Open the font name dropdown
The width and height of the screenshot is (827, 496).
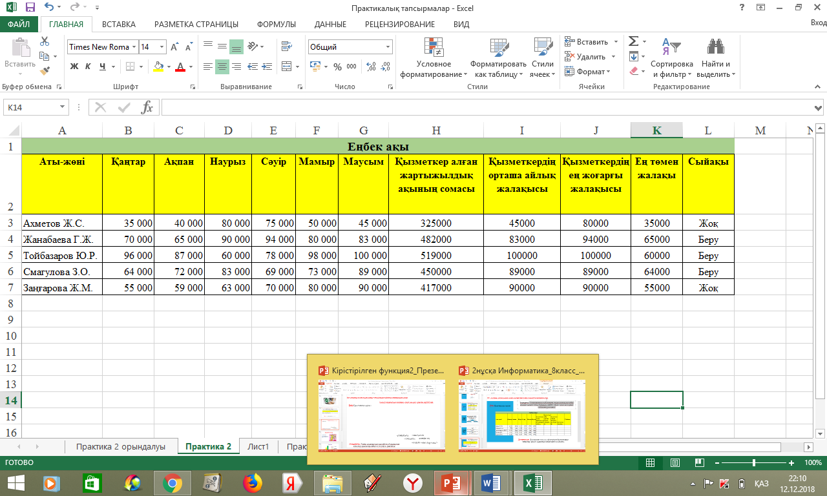point(134,47)
